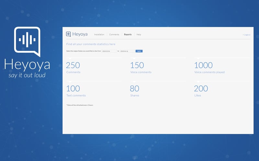
Task: Click the Heyoya header brand name
Action: tap(80, 34)
